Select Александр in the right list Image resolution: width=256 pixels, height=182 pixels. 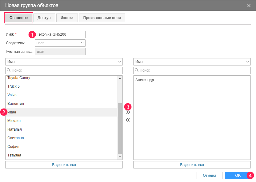(192, 80)
